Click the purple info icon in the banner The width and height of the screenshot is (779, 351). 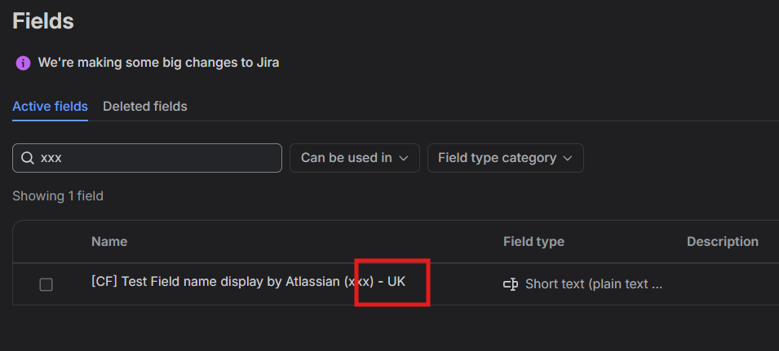24,63
